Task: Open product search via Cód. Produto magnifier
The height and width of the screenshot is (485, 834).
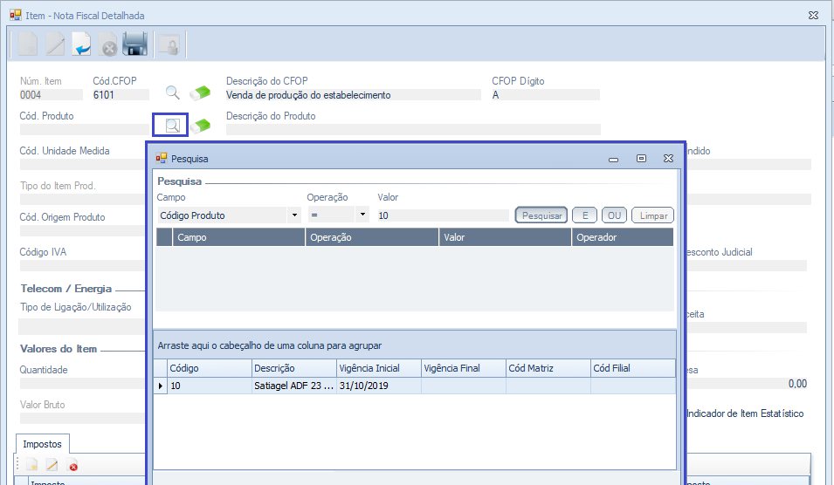Action: coord(172,126)
